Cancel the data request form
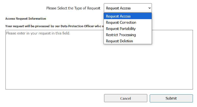This screenshot has height=107, width=197. pos(126,98)
